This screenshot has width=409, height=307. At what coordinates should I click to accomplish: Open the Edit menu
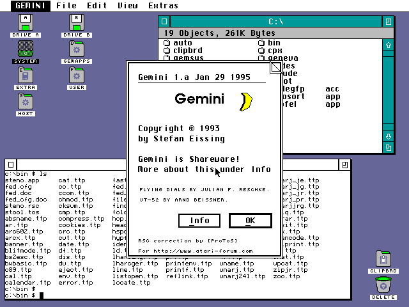click(x=97, y=6)
